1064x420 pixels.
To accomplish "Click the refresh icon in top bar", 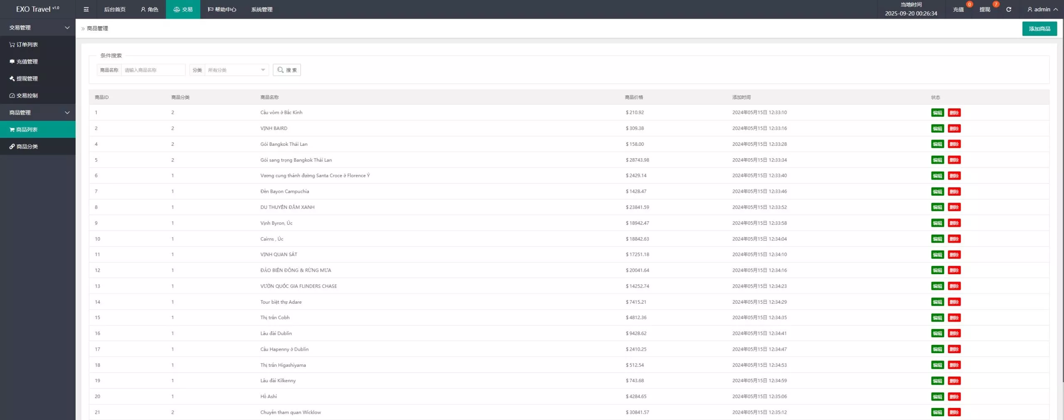I will (1008, 9).
